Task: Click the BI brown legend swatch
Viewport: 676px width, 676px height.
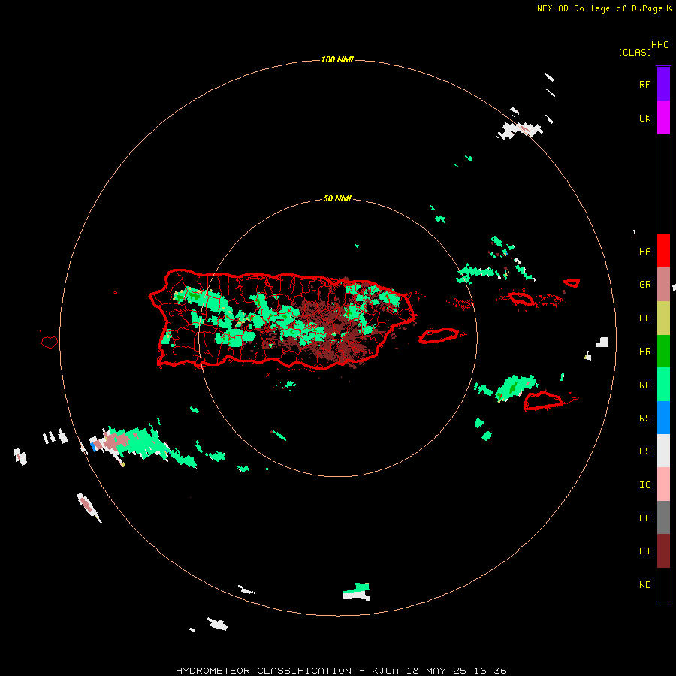Action: [663, 551]
